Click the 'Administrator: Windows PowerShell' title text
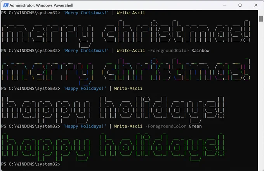Viewport: 264px width, 171px height. tap(41, 5)
